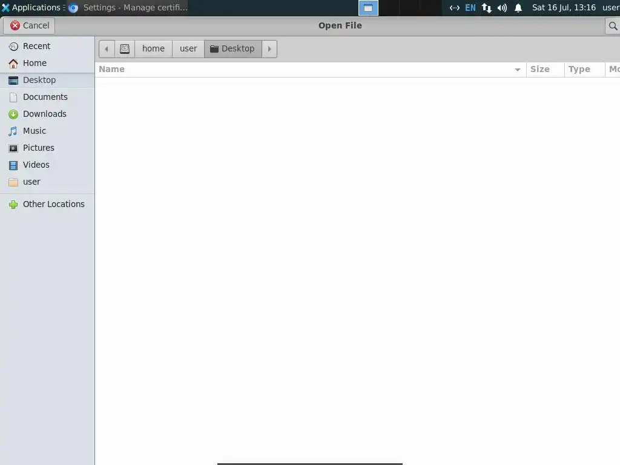Viewport: 620px width, 465px height.
Task: Sort files by Size column
Action: coord(546,70)
